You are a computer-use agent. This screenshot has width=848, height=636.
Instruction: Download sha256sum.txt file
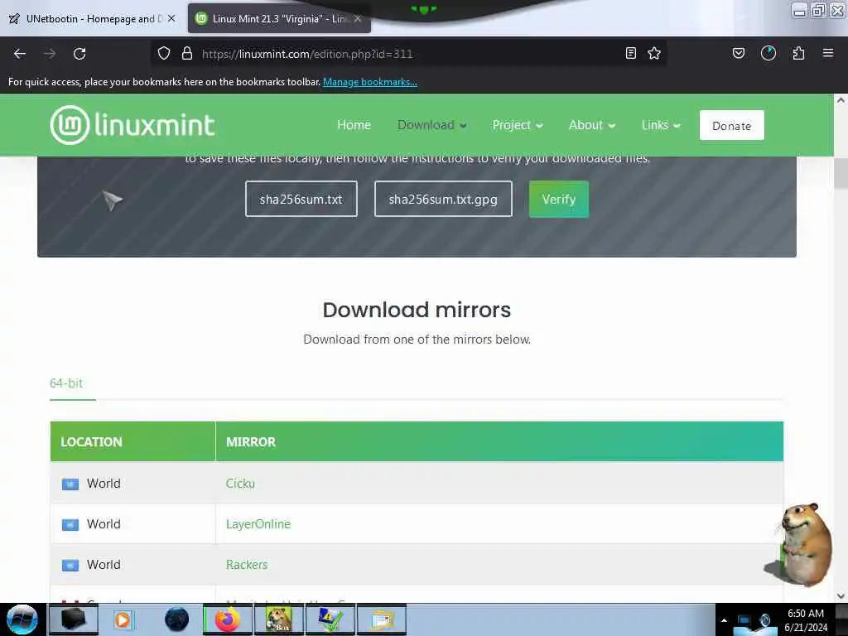[x=301, y=199]
